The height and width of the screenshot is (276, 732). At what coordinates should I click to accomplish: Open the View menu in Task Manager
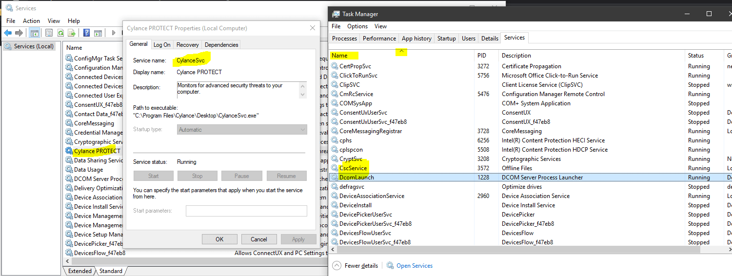coord(380,26)
